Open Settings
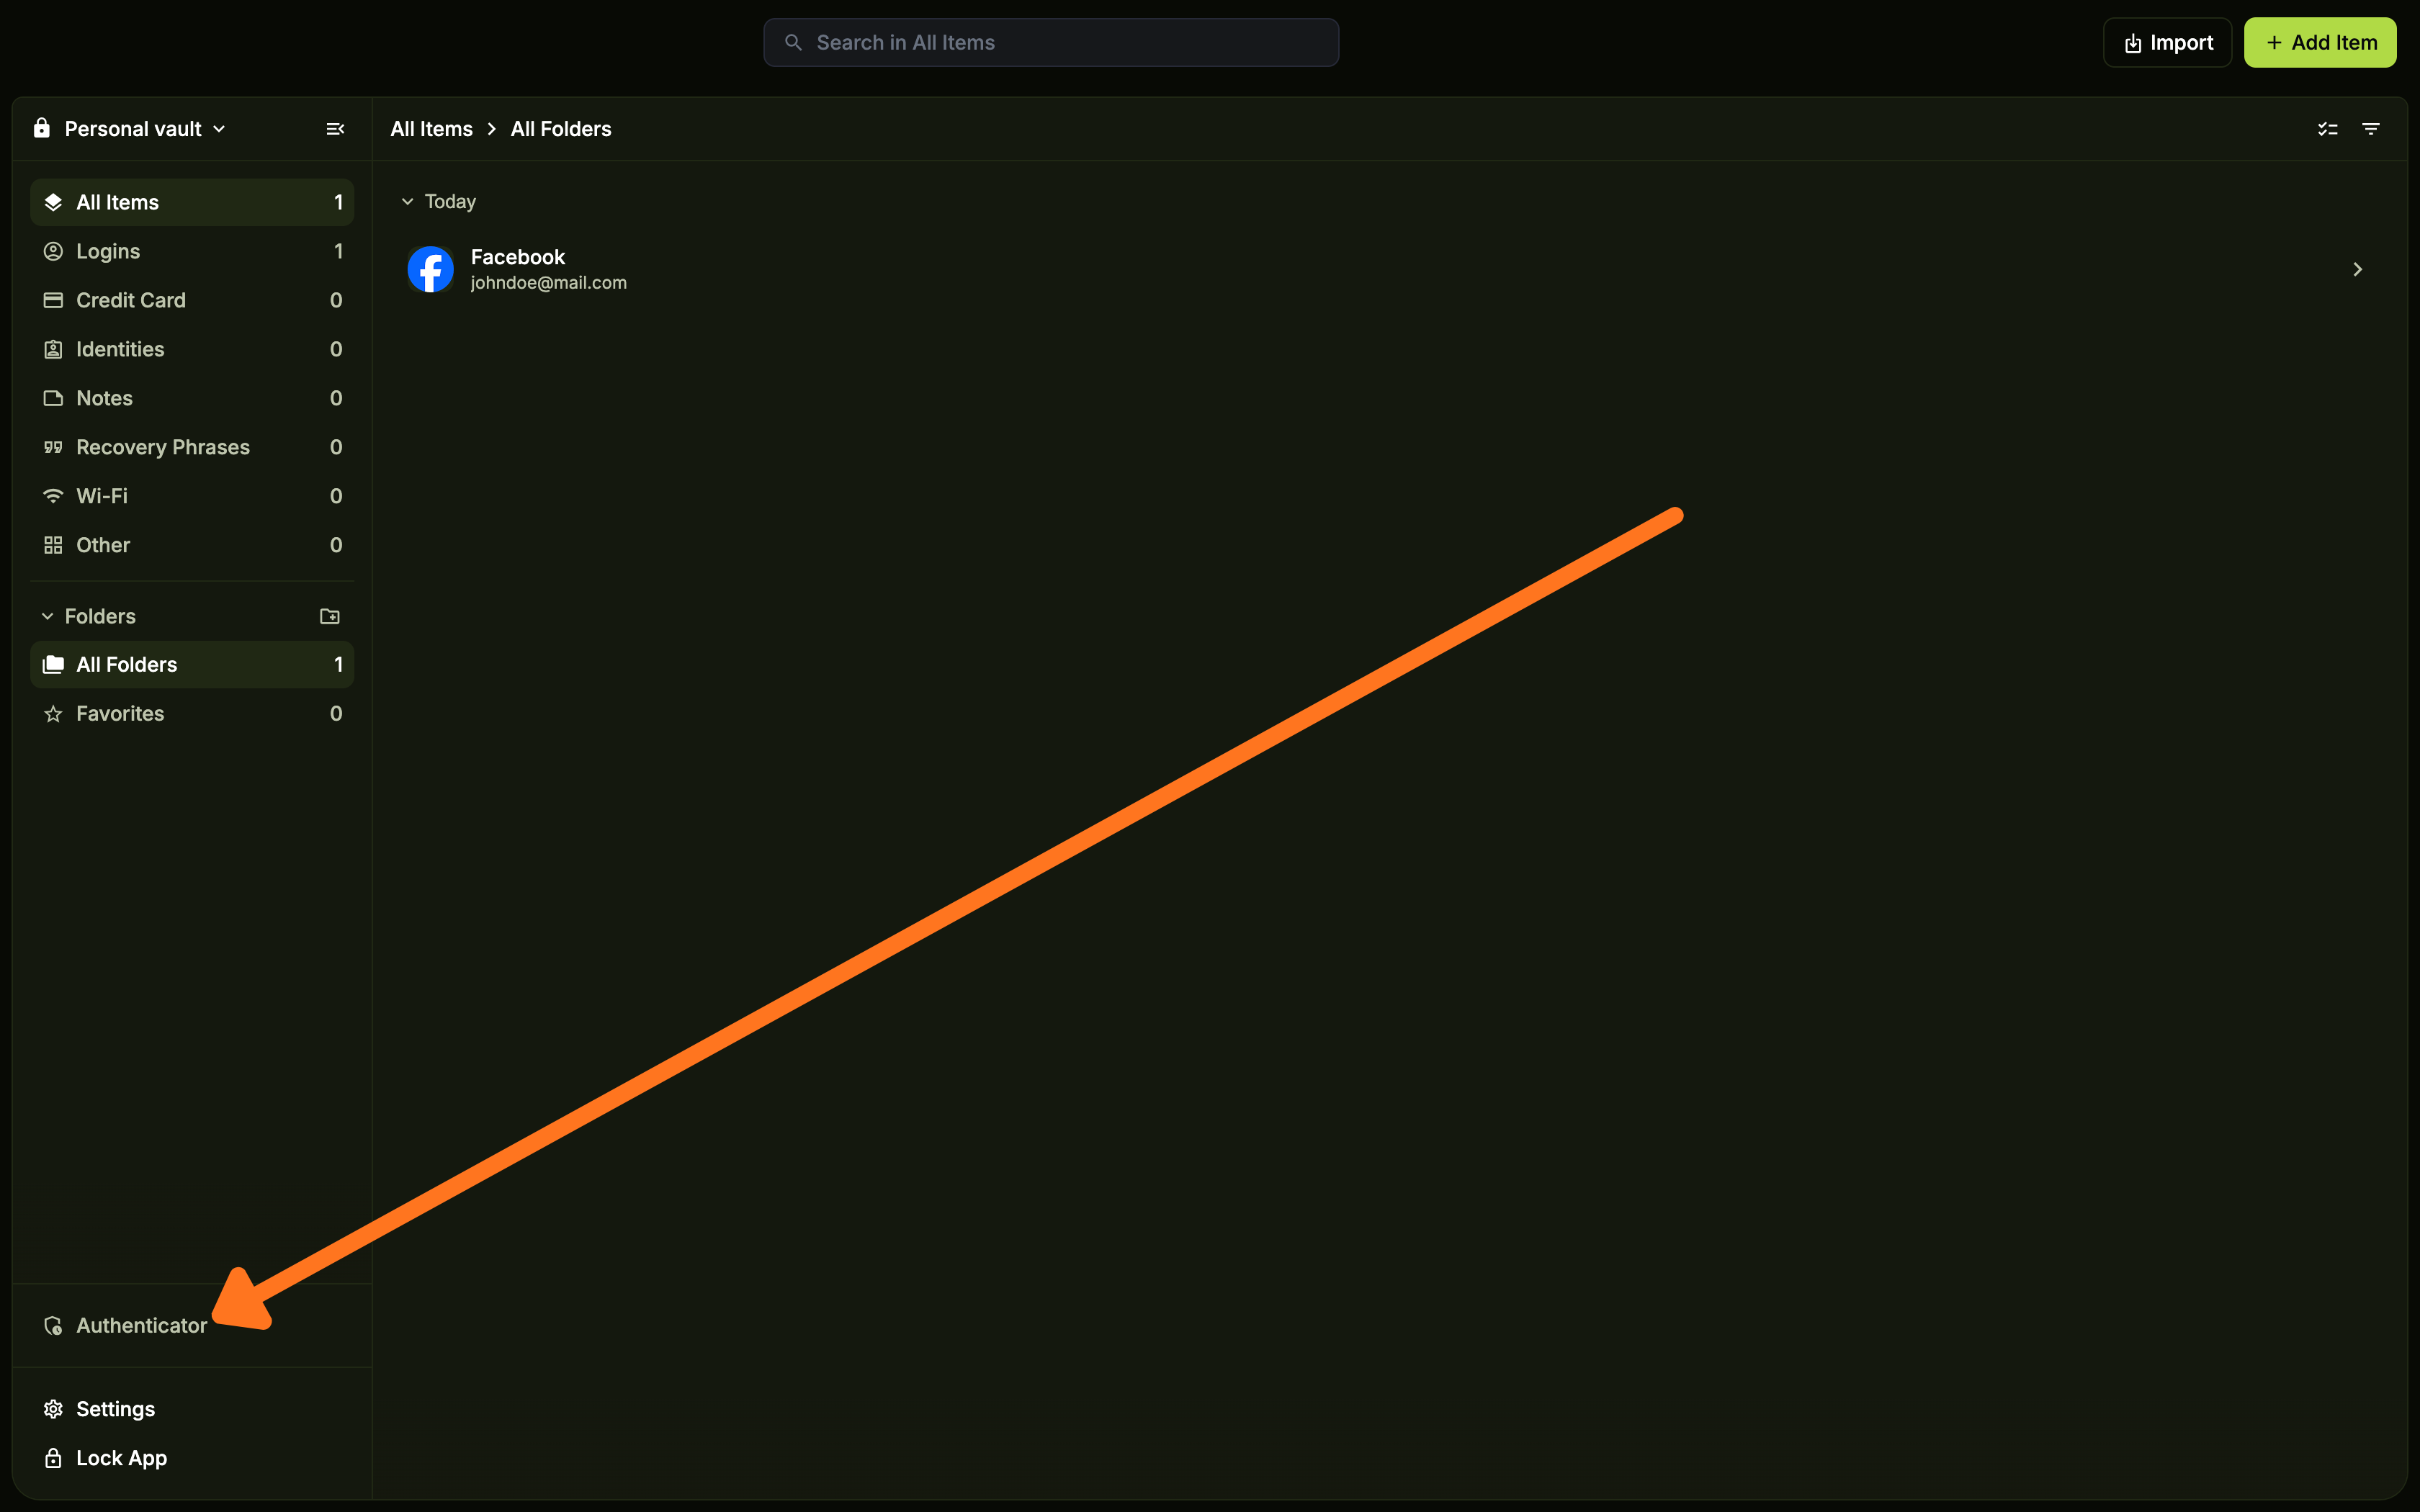This screenshot has height=1512, width=2420. tap(192, 1410)
